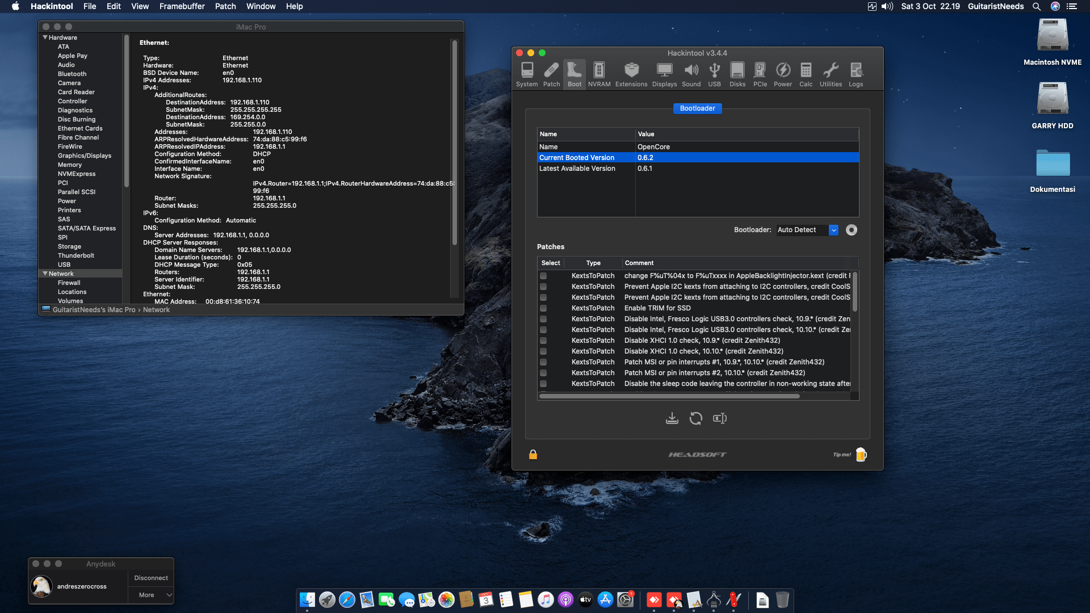Move the vertical scrollbar of the patches list
Viewport: 1090px width, 613px height.
pos(854,292)
